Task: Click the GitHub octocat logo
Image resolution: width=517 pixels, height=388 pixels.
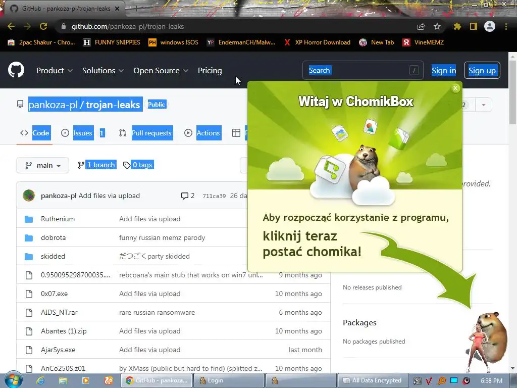Action: pyautogui.click(x=16, y=70)
